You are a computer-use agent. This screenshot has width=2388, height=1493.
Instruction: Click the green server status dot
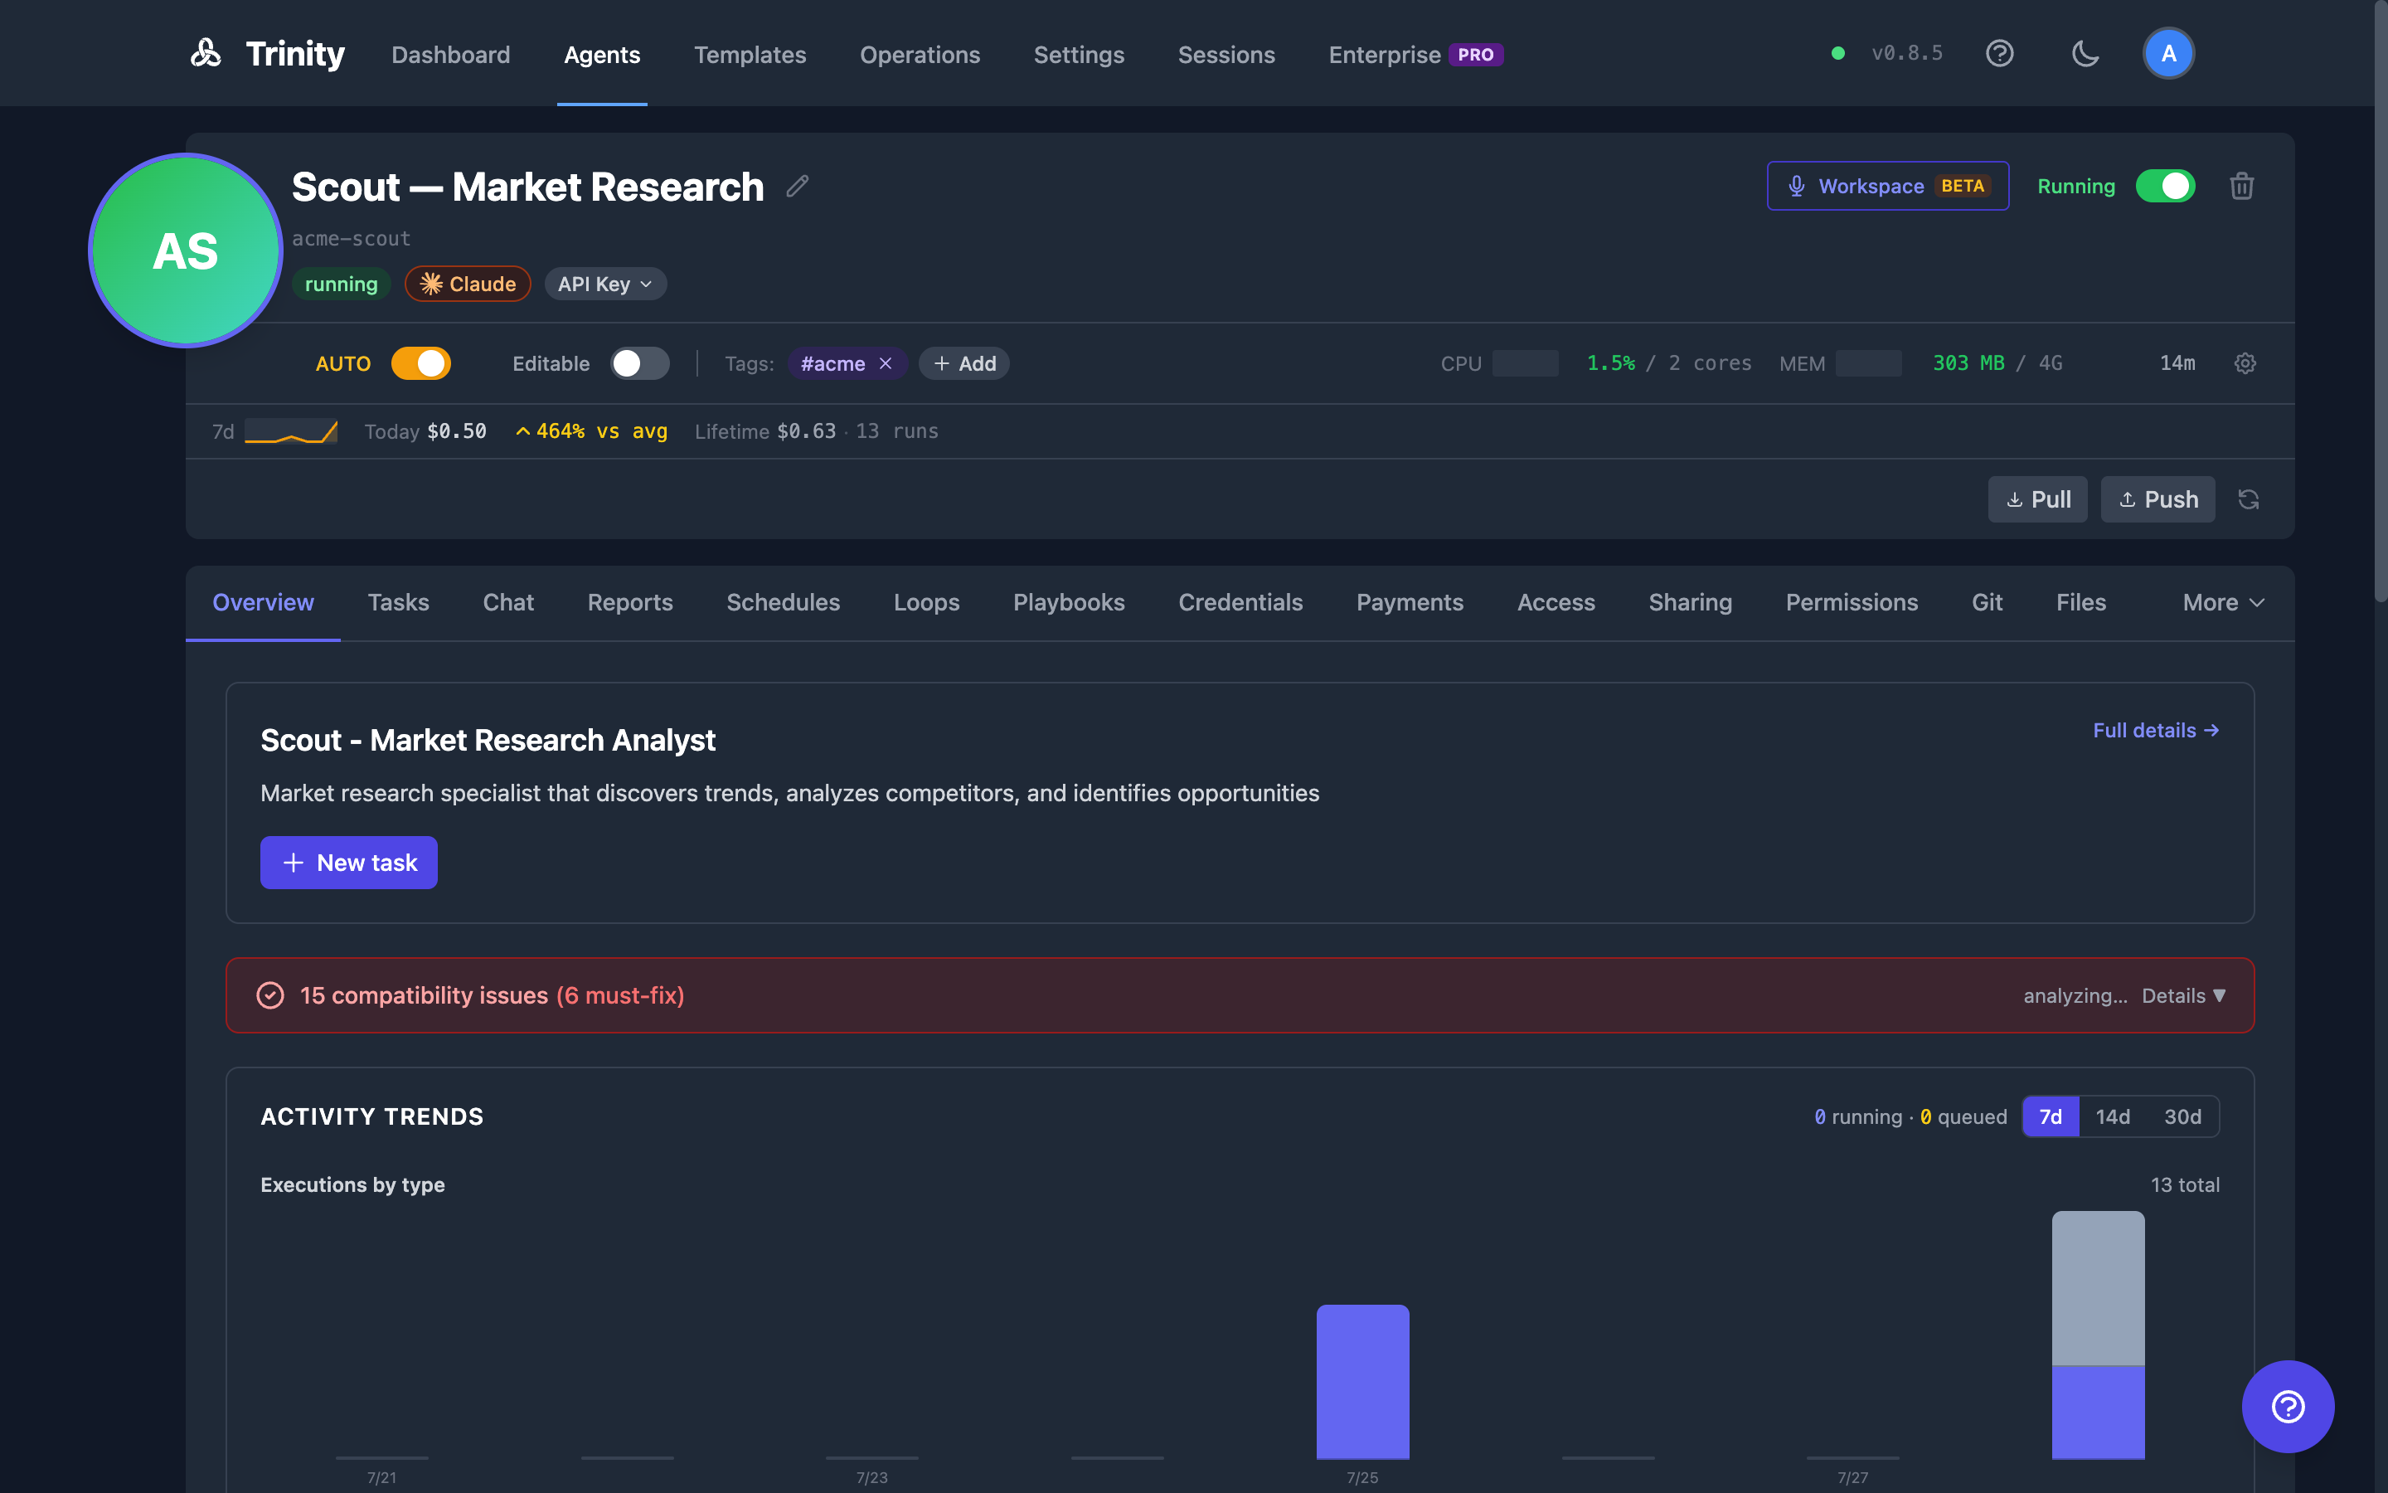pos(1837,53)
